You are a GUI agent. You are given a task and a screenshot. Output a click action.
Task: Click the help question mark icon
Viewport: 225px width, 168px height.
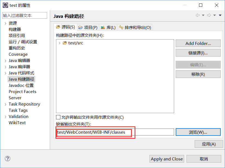pos(7,159)
